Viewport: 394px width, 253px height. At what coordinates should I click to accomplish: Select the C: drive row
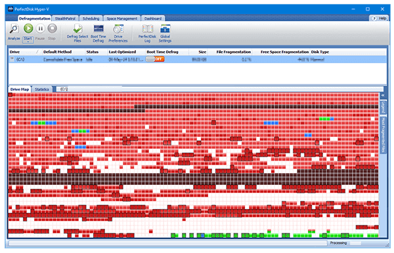[198, 60]
